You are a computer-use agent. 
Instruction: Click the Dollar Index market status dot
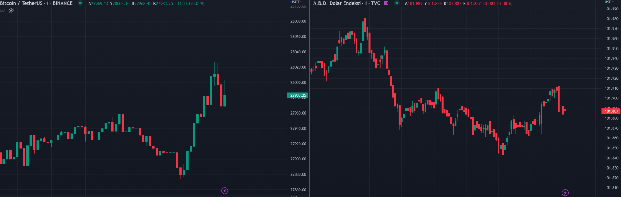coord(397,3)
